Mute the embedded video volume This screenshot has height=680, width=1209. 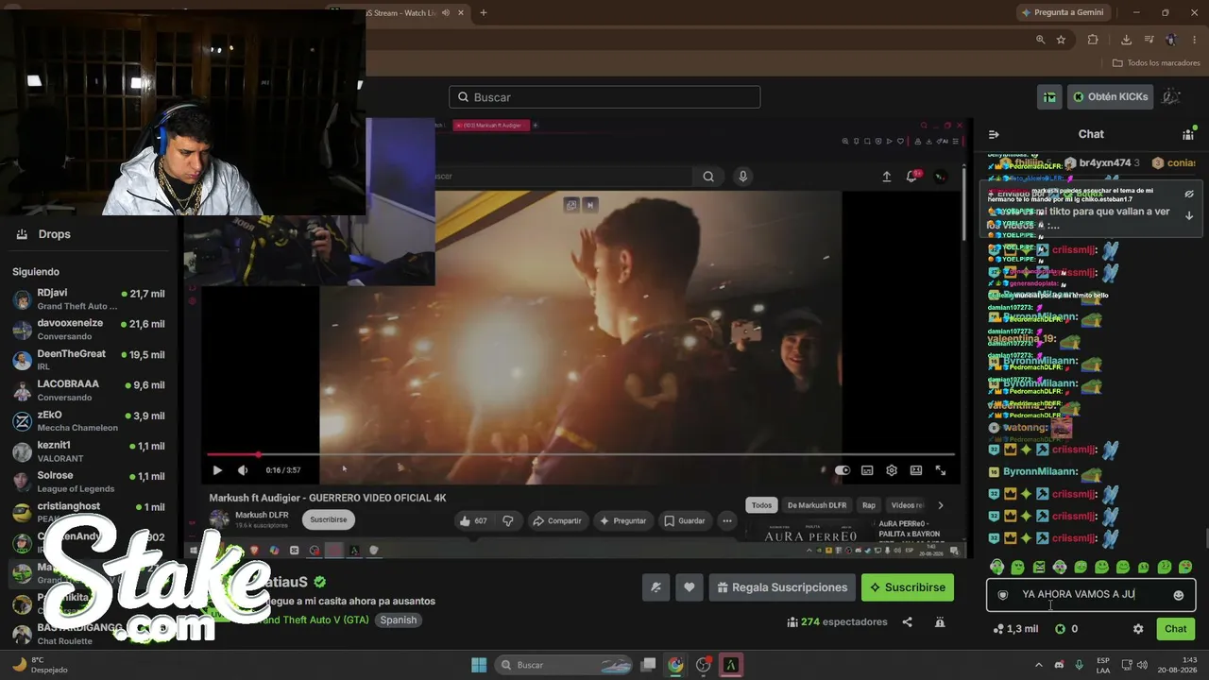(x=243, y=470)
